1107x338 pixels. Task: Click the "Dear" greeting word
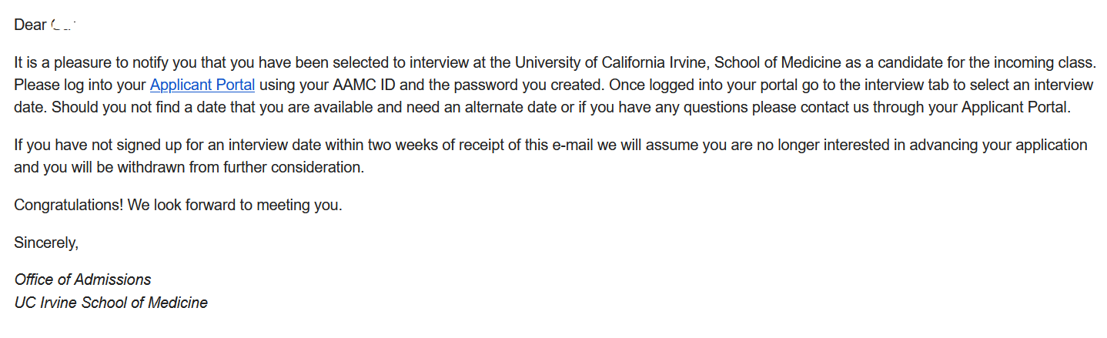click(x=30, y=25)
